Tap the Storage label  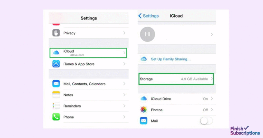click(146, 79)
